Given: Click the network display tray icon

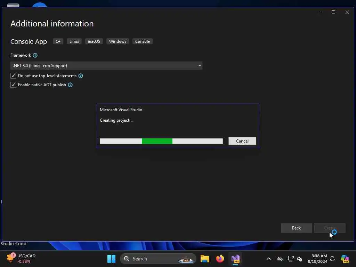Looking at the screenshot, I should [x=291, y=259].
